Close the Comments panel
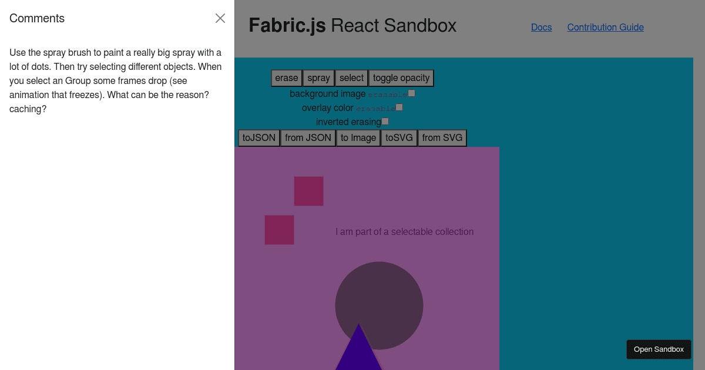 click(220, 18)
